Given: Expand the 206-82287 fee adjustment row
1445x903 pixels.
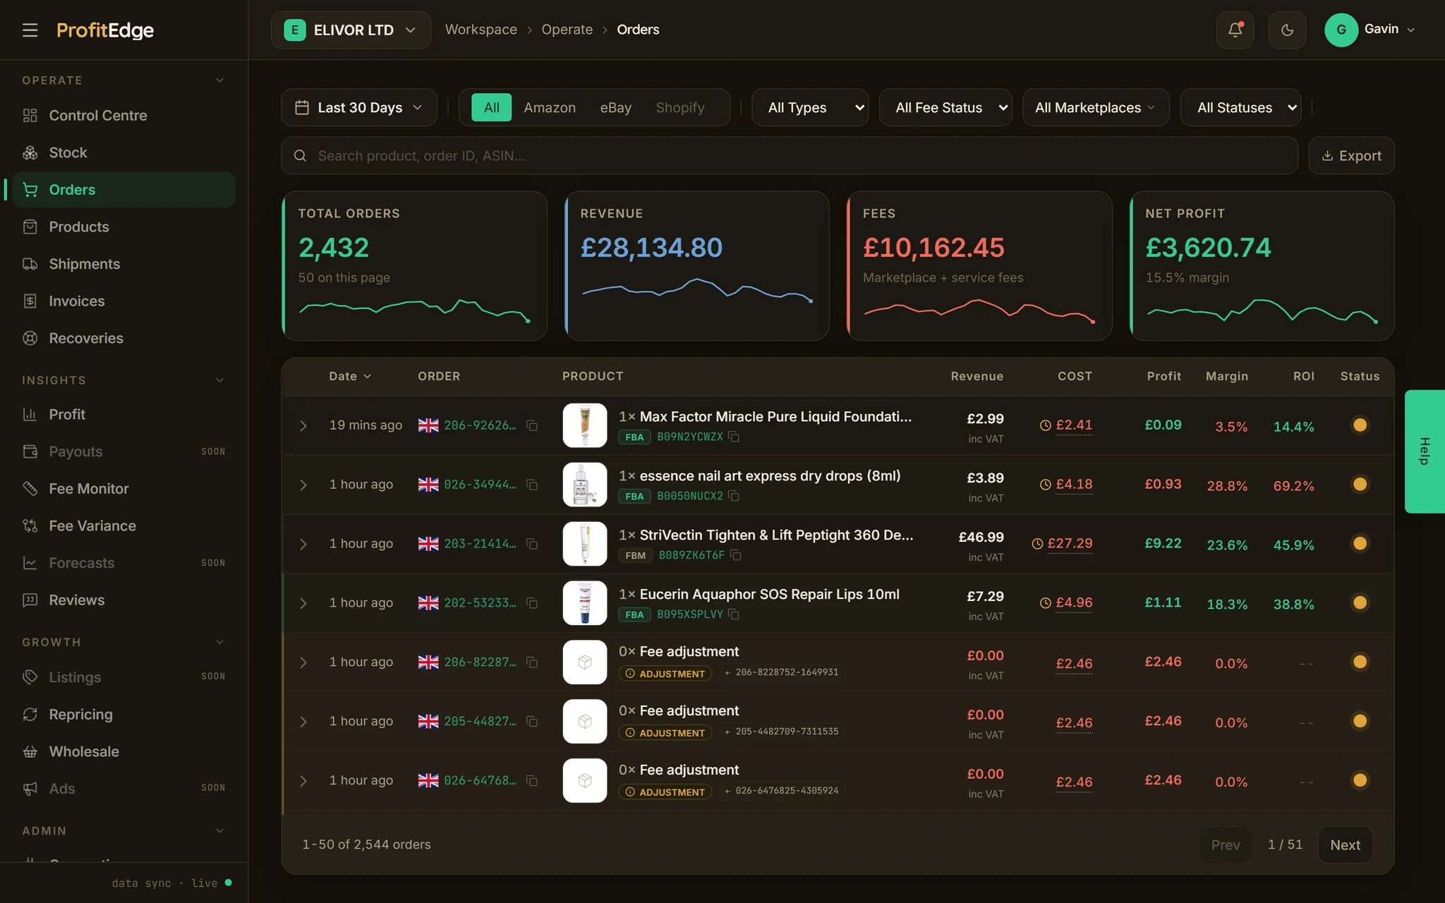Looking at the screenshot, I should tap(303, 662).
